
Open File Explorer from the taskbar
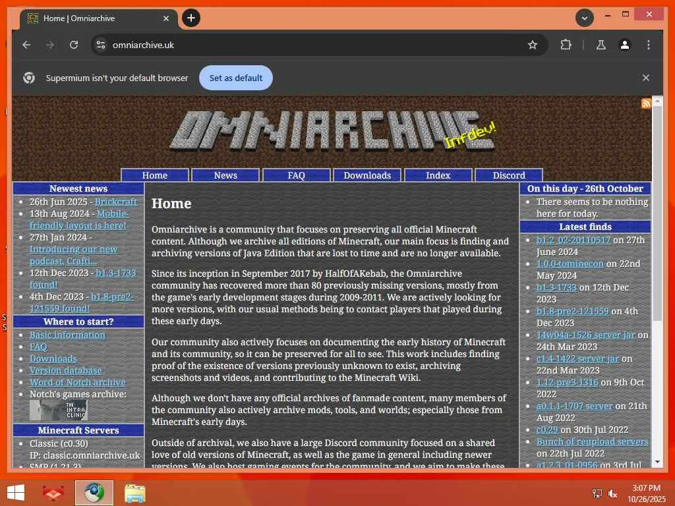click(x=134, y=493)
